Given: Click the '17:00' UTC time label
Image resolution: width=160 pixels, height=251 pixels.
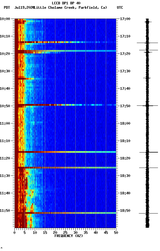Looking at the screenshot, I should coord(125,19).
